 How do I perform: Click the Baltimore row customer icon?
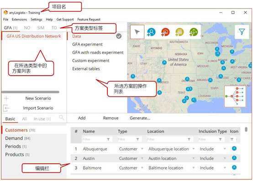click(x=234, y=167)
